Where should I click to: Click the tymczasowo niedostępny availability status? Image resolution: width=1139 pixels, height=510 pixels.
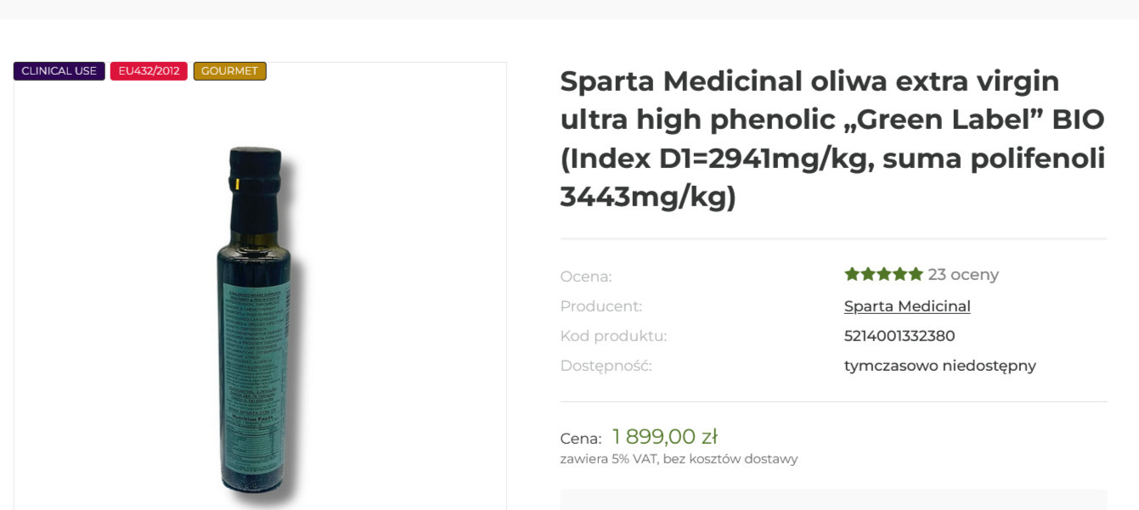tap(939, 366)
